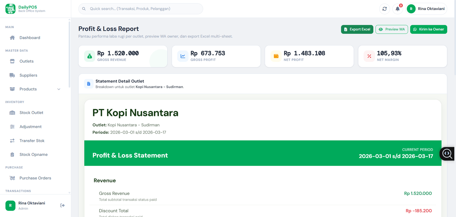The width and height of the screenshot is (456, 217).
Task: Click the search magnifier icon
Action: 84,9
